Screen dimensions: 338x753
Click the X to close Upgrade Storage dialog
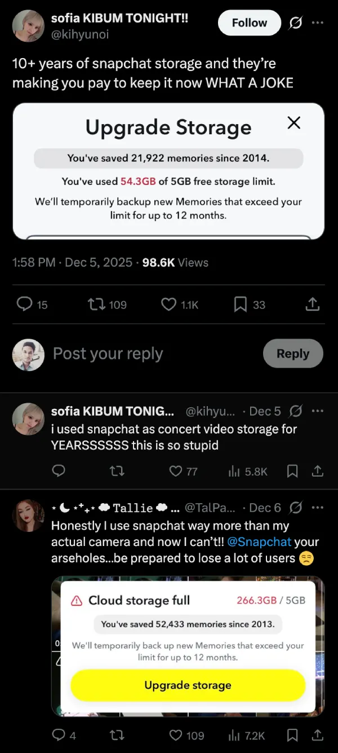[293, 123]
